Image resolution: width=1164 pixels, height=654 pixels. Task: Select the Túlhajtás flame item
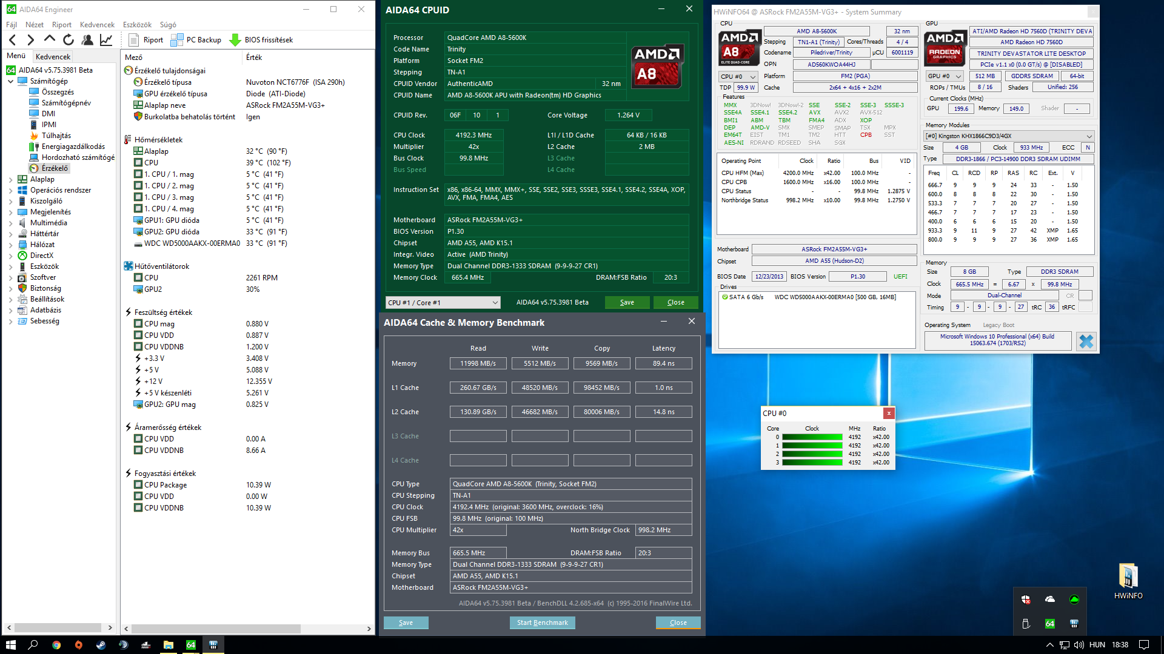click(56, 136)
